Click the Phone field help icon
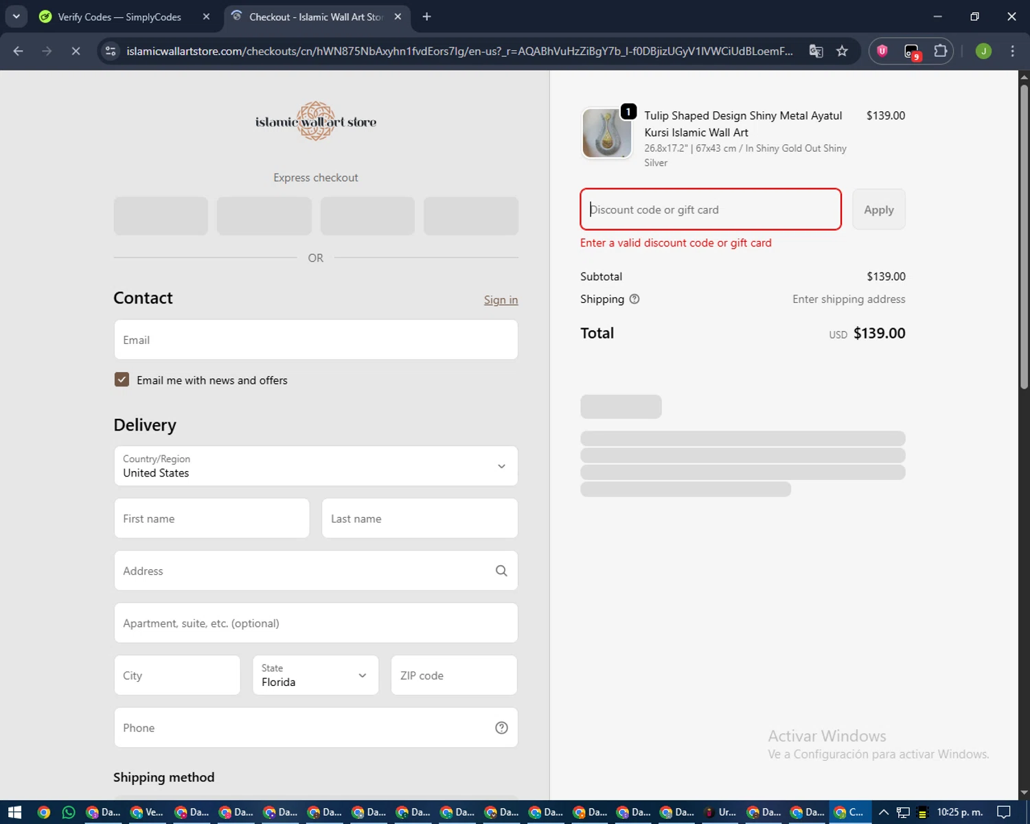The width and height of the screenshot is (1030, 824). click(x=501, y=728)
